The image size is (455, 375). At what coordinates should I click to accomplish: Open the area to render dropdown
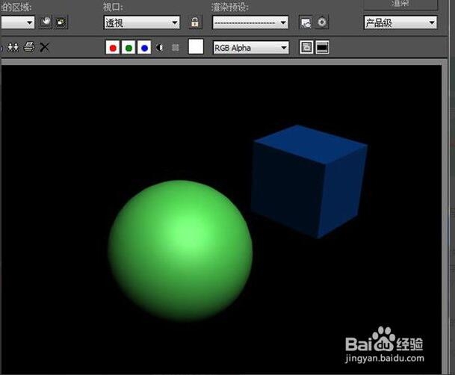coord(17,22)
